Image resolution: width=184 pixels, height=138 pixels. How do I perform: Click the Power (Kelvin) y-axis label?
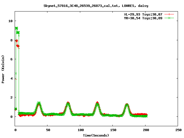(x=3, y=69)
